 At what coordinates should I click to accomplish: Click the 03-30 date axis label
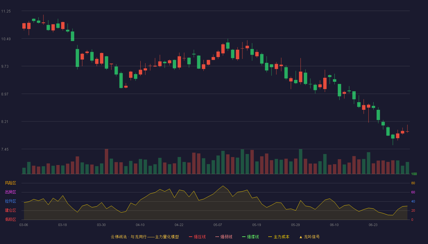[x=101, y=225]
